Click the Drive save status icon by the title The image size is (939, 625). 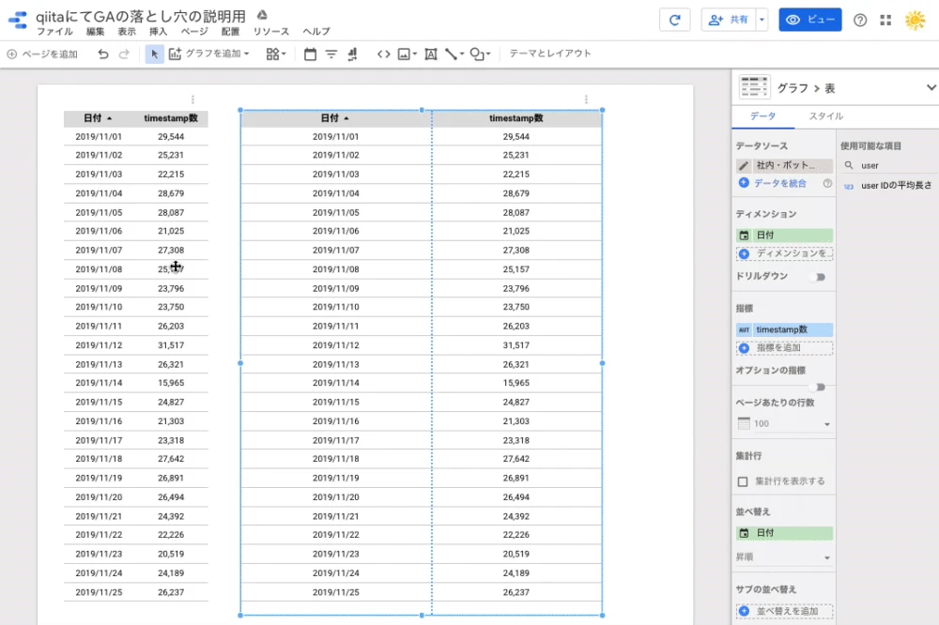262,15
